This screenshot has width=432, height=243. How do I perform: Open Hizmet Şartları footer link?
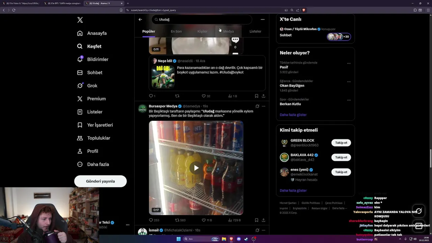tap(288, 203)
